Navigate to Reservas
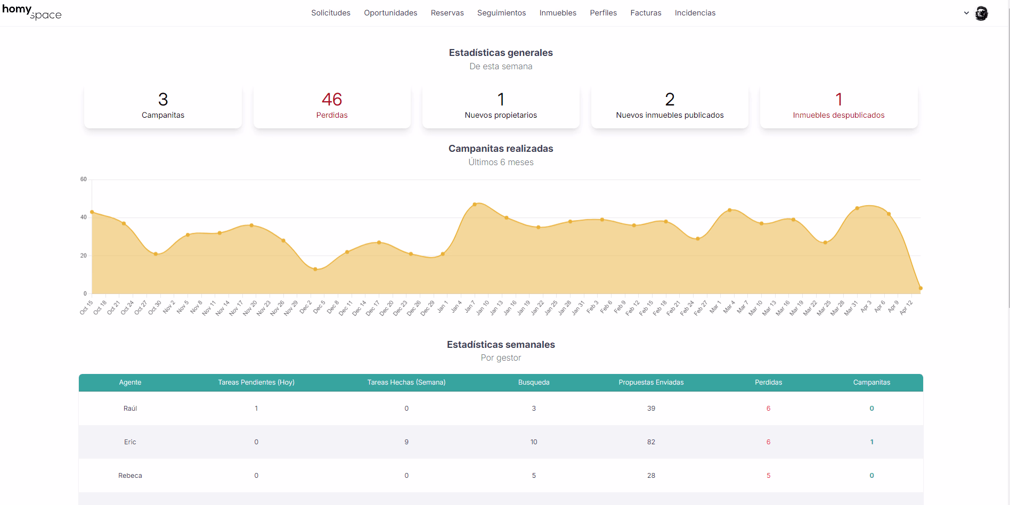1010x505 pixels. tap(447, 13)
